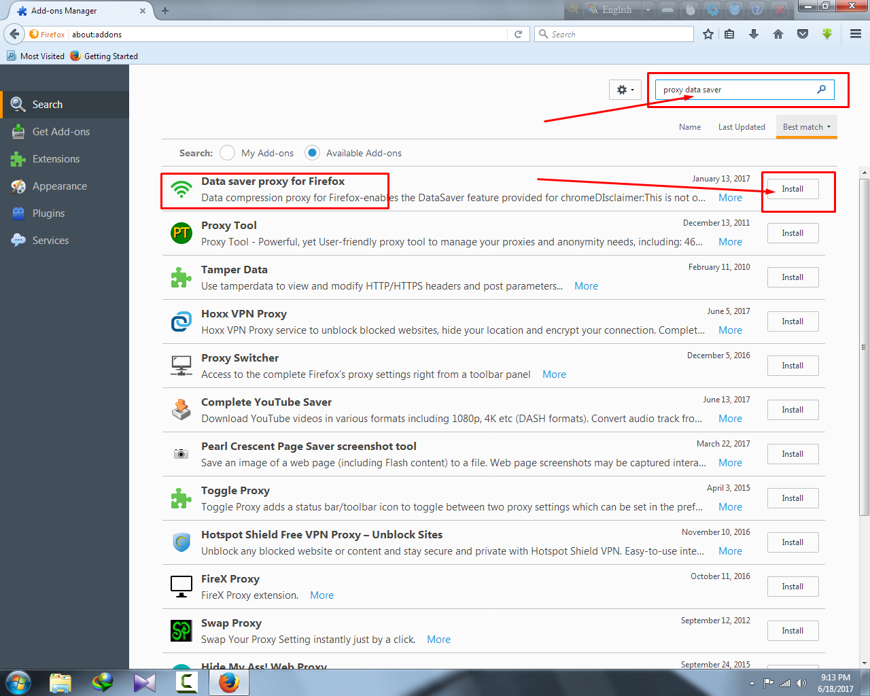Open the hamburger menu icon

click(x=856, y=34)
